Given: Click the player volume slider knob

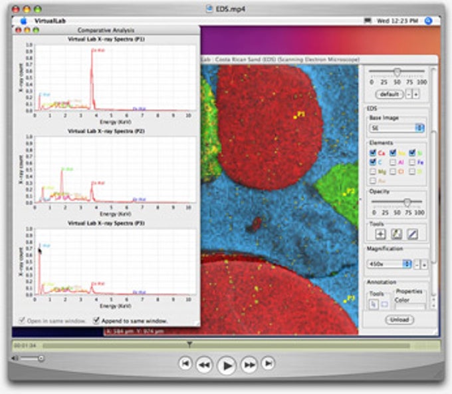Looking at the screenshot, I should pyautogui.click(x=41, y=358).
